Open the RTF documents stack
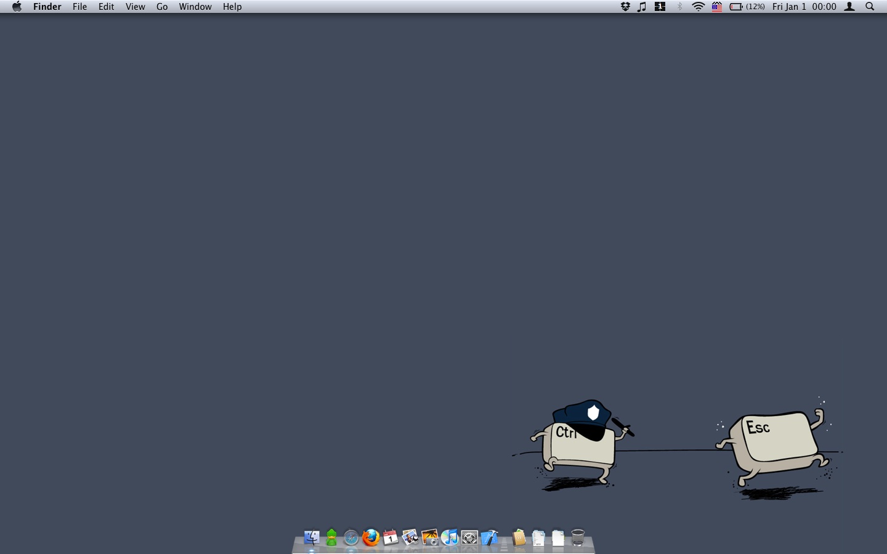Viewport: 887px width, 554px height. 538,538
